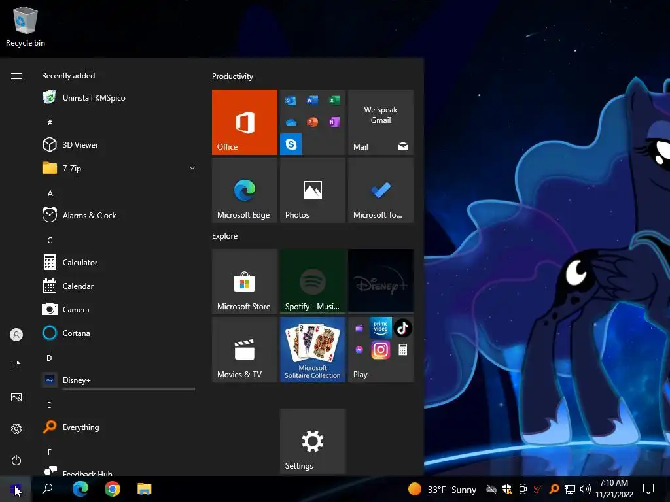Open the Movies & TV tile

click(x=245, y=350)
